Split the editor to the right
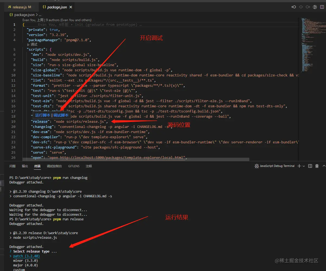This screenshot has width=326, height=271. point(322,7)
